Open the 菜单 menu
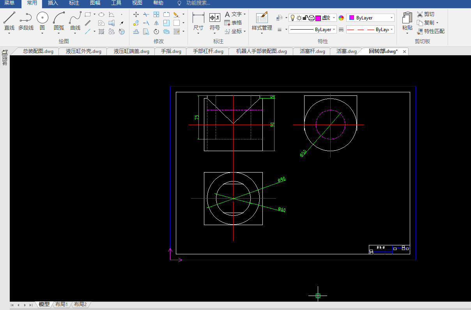The width and height of the screenshot is (471, 310). (9, 3)
